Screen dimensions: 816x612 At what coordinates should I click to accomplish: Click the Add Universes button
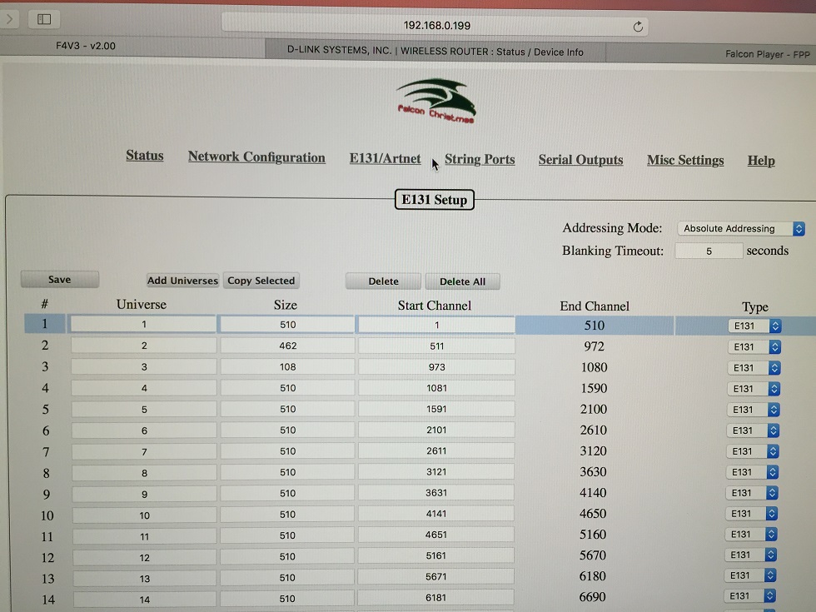pos(182,281)
